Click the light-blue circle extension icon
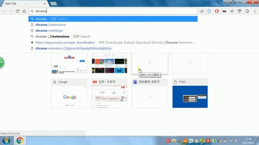Screen dimensions: 259x145 coord(209,11)
